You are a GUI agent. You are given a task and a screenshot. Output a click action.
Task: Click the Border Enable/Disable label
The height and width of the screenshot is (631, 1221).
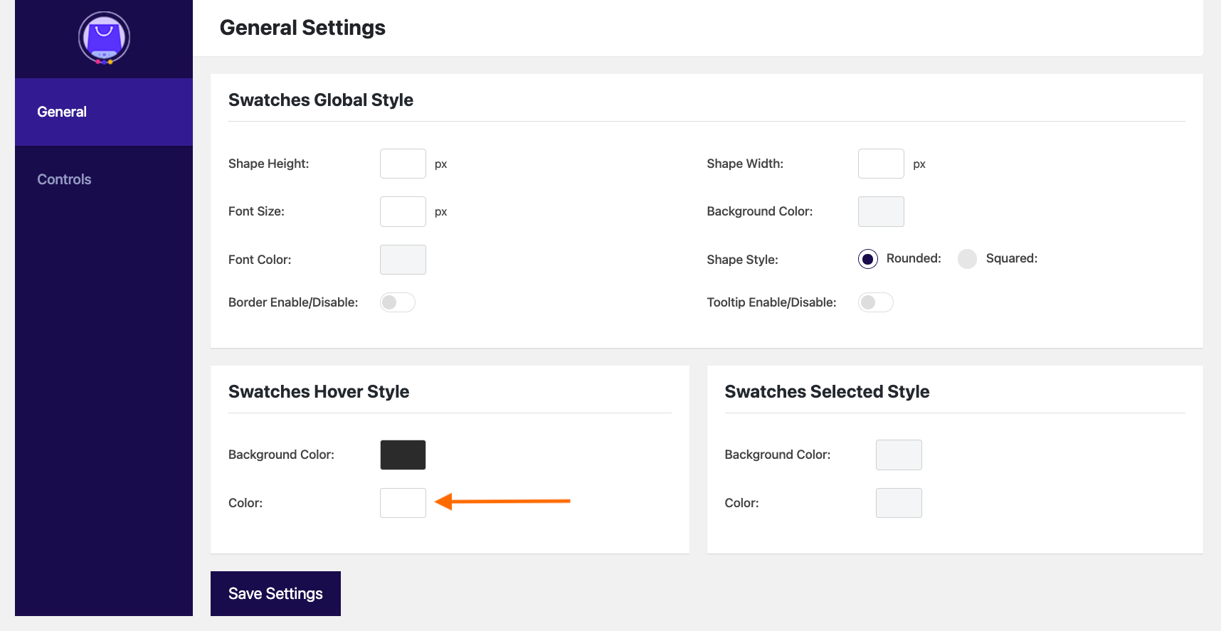293,302
